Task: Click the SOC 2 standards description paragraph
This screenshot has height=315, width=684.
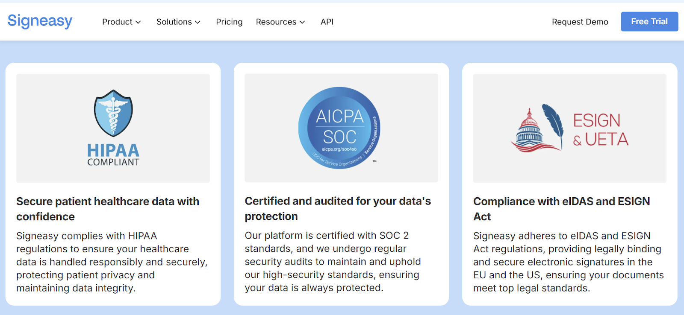Action: 333,262
